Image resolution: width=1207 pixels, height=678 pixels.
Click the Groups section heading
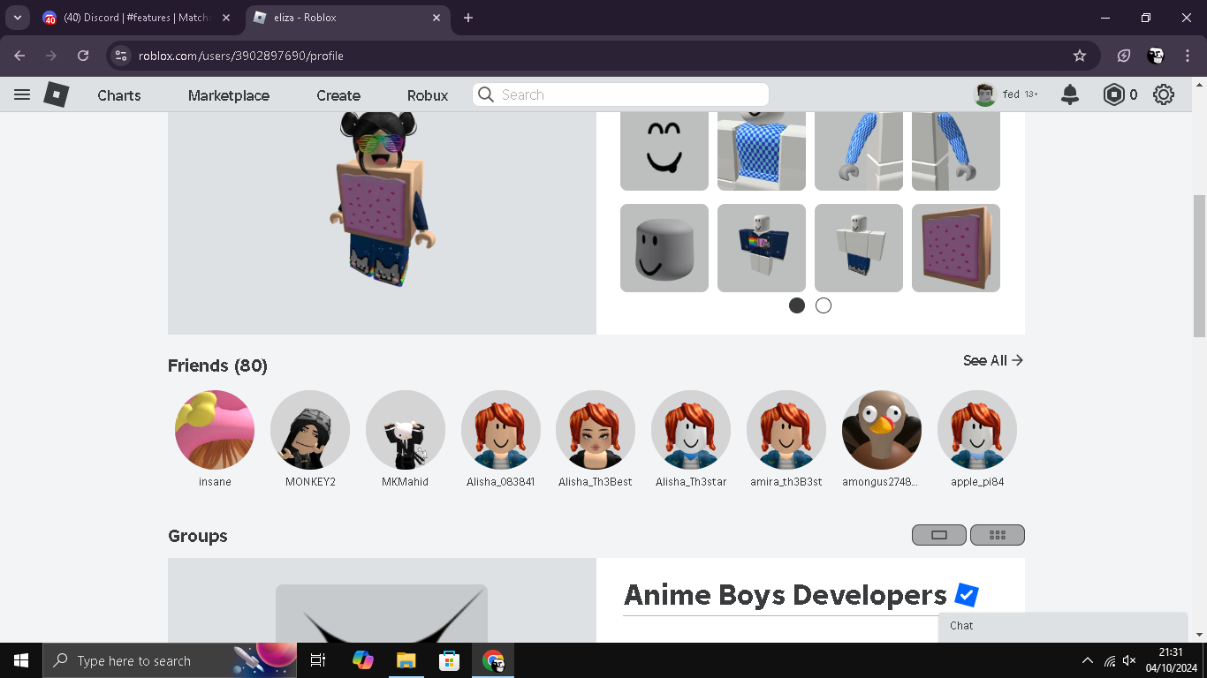[198, 536]
